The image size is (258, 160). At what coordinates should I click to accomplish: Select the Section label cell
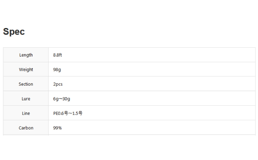pyautogui.click(x=26, y=84)
